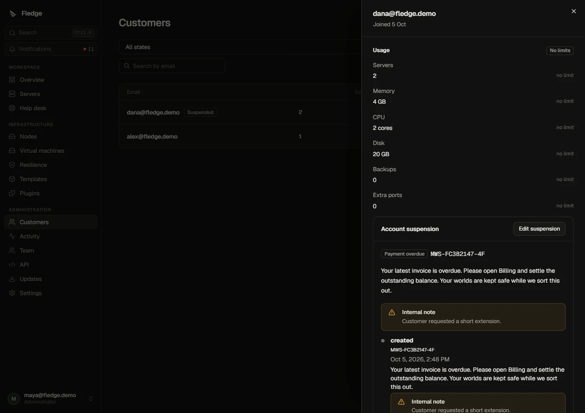Click the Settings gear icon
The width and height of the screenshot is (585, 413).
point(12,293)
